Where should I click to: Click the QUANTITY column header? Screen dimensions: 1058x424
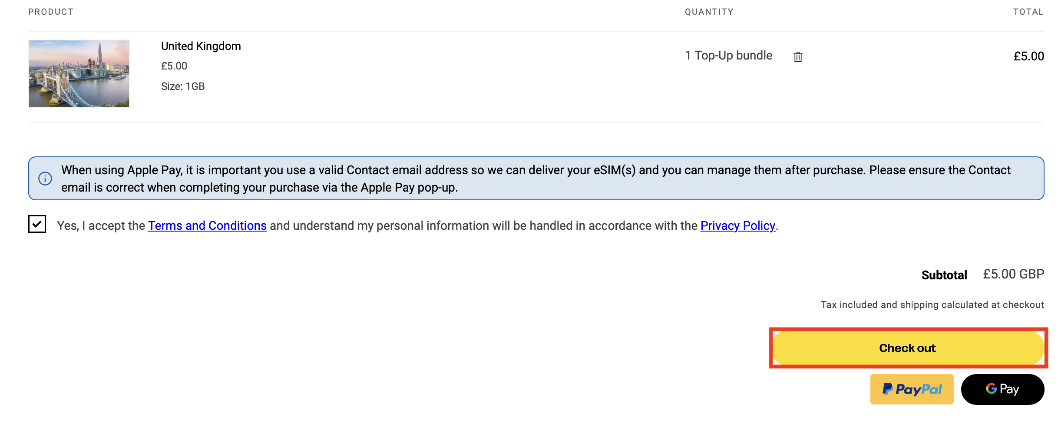709,12
